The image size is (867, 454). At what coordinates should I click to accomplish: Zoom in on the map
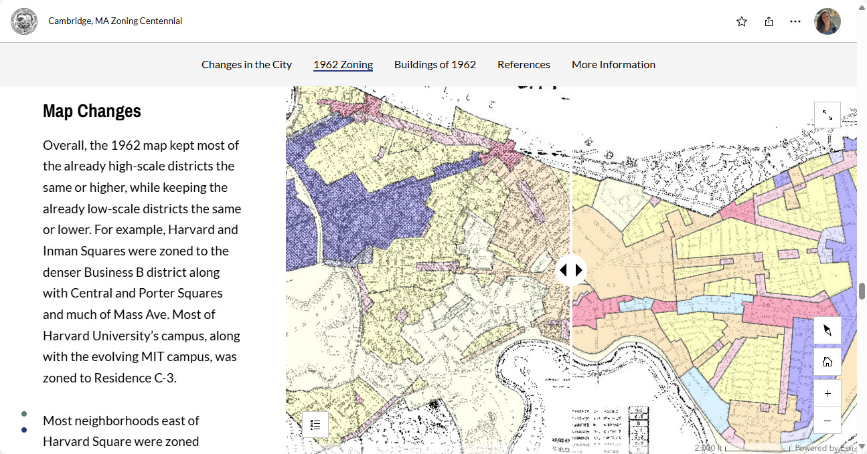[827, 394]
